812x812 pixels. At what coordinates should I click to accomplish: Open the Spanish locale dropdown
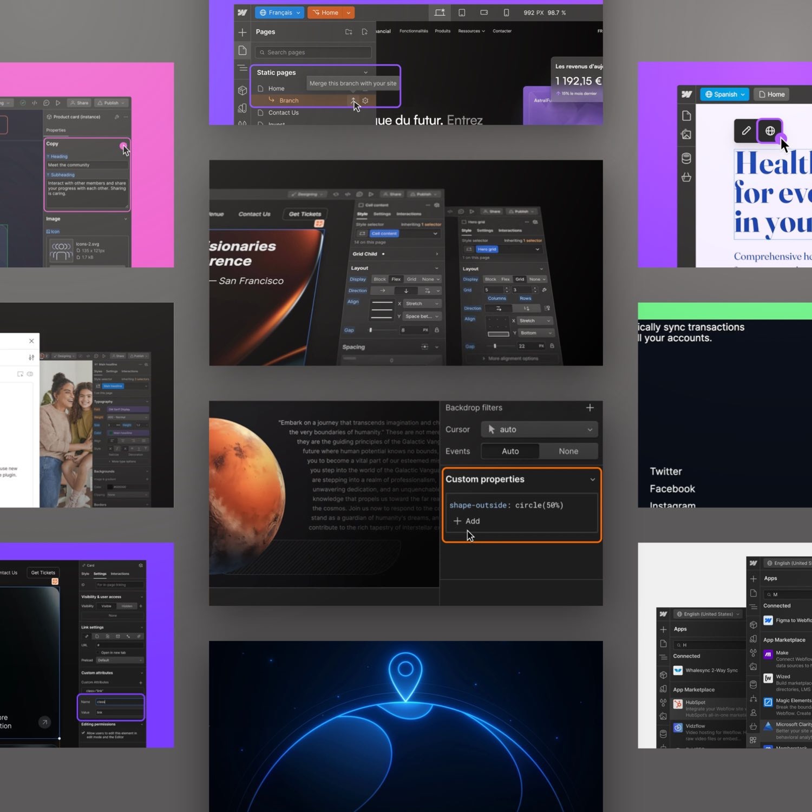[x=725, y=94]
